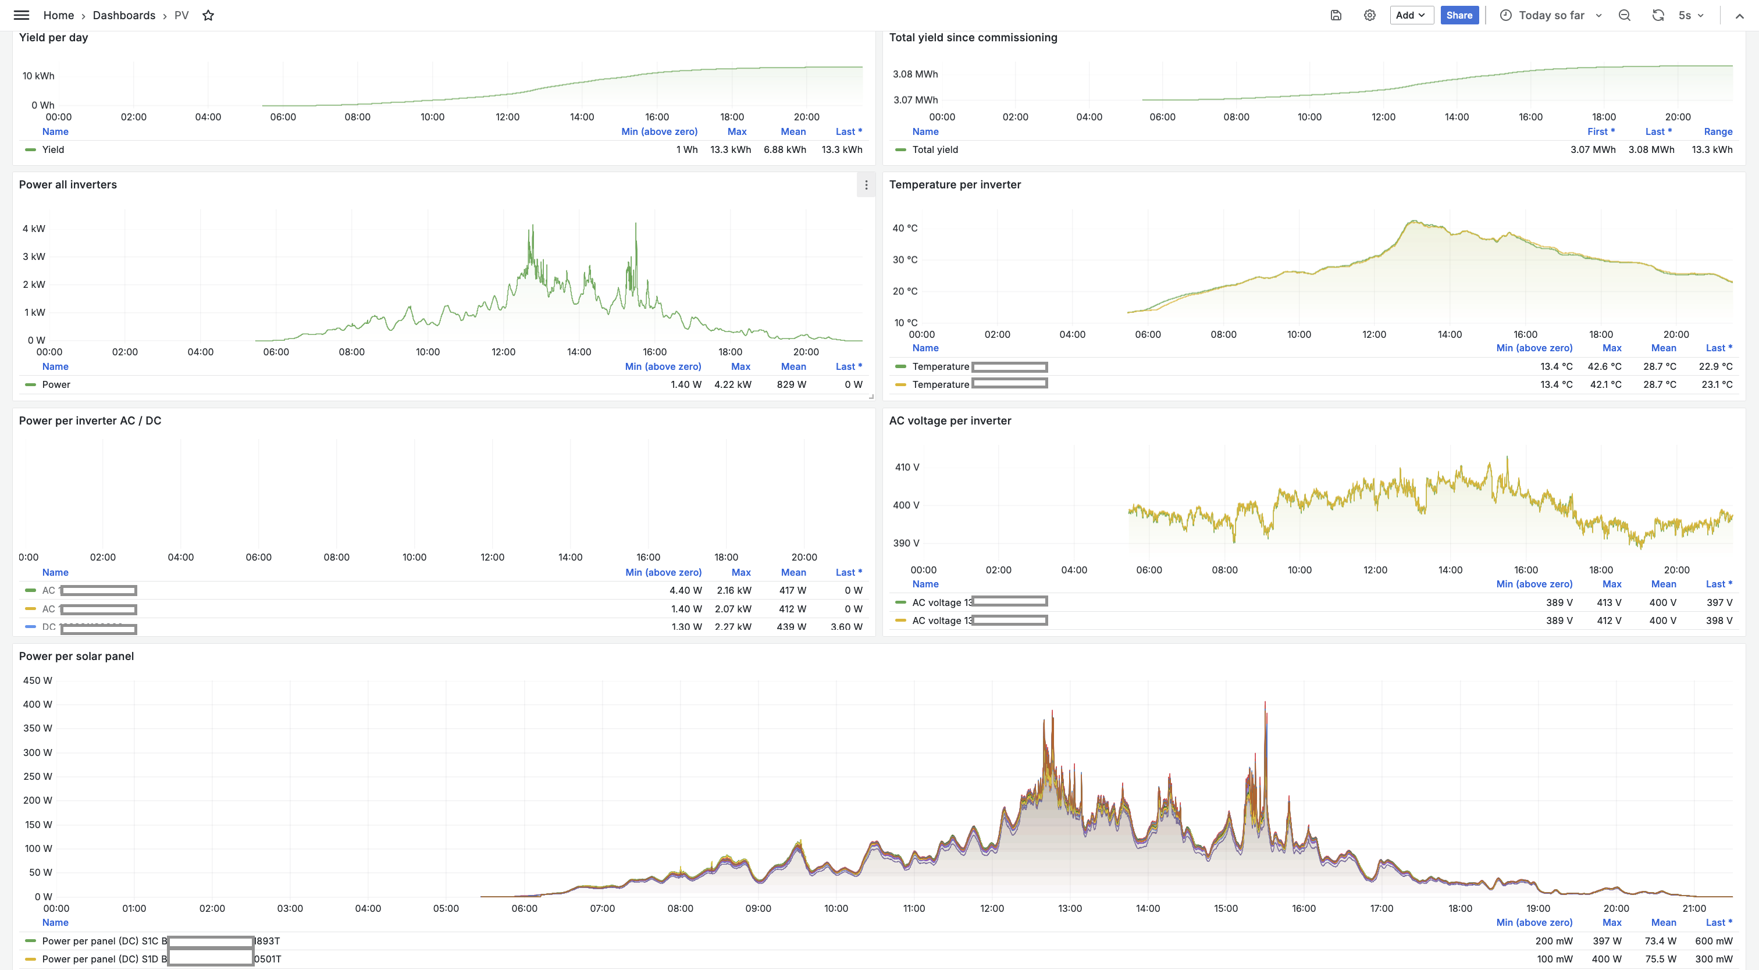Go to Dashboards breadcrumb
The height and width of the screenshot is (970, 1759).
[123, 15]
